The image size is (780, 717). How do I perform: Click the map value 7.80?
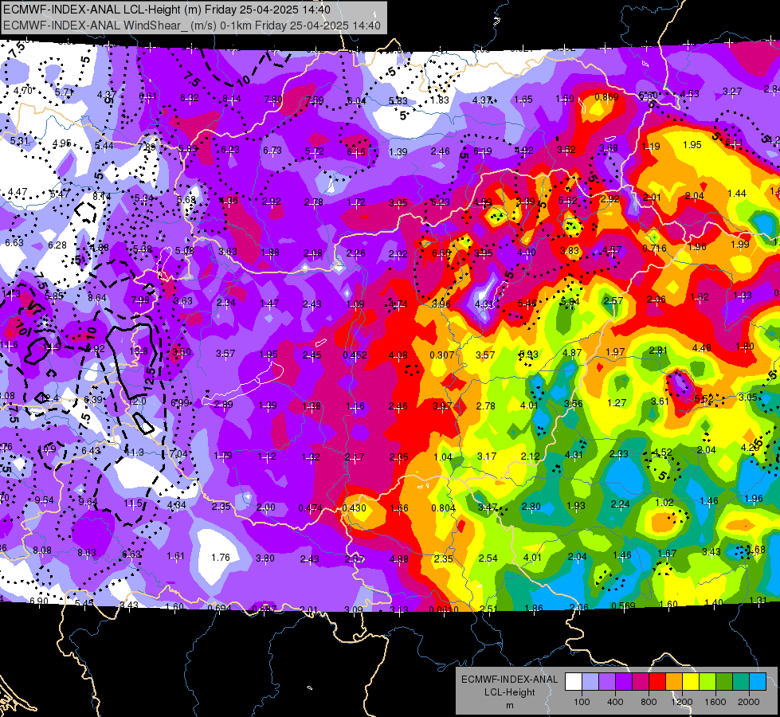click(x=273, y=99)
